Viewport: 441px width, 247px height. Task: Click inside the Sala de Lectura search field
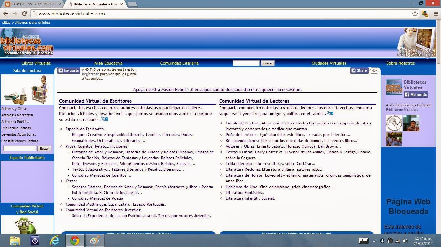point(19,148)
